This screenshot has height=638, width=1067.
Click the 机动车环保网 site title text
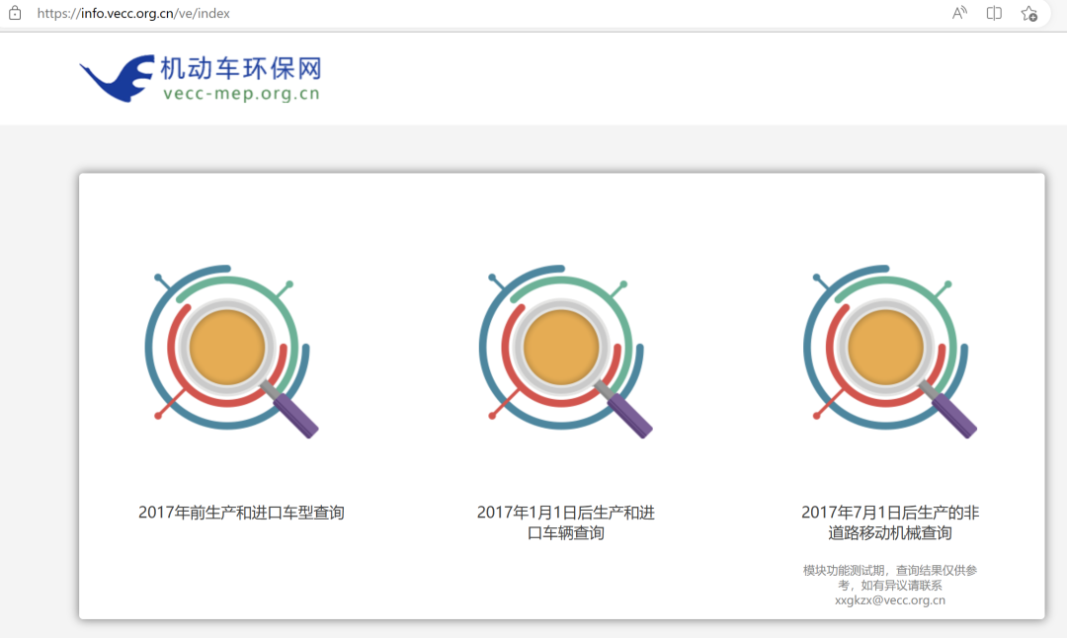point(240,68)
